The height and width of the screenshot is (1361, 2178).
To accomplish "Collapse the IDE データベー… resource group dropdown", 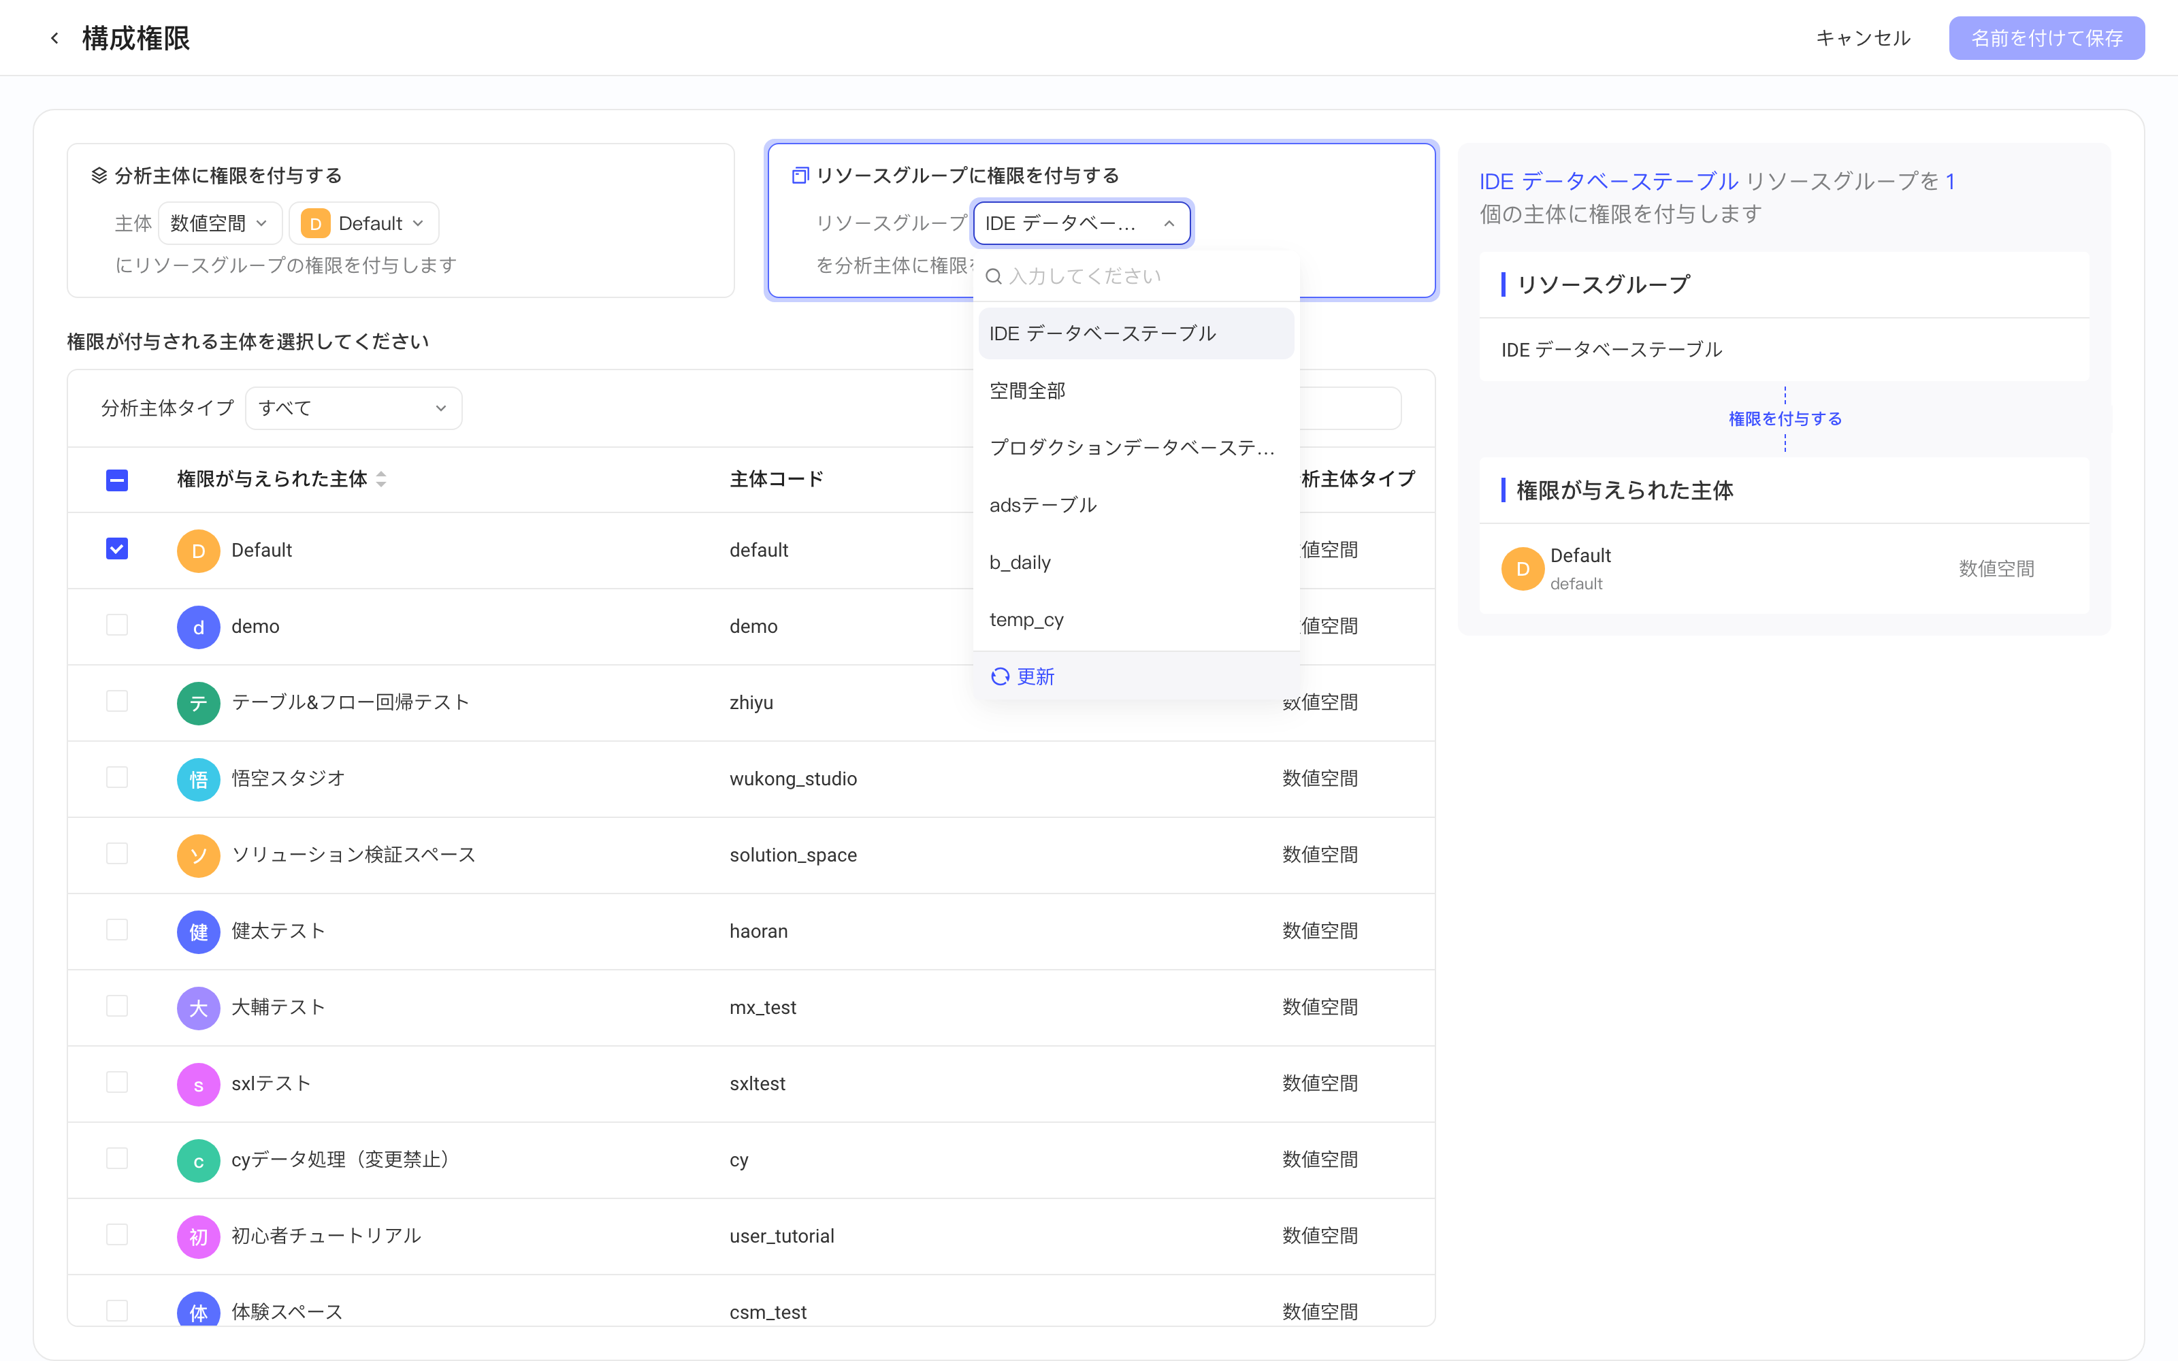I will 1082,223.
